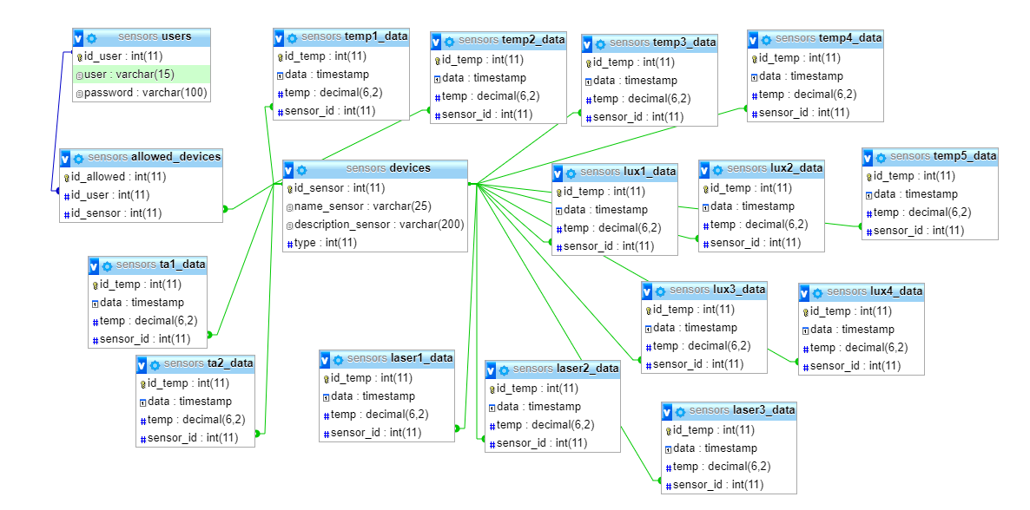Collapse the temp2_data table via V icon
1030x510 pixels.
point(436,42)
